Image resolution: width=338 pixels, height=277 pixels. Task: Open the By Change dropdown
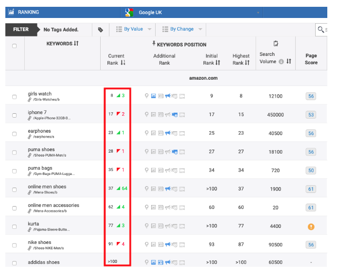(x=182, y=29)
